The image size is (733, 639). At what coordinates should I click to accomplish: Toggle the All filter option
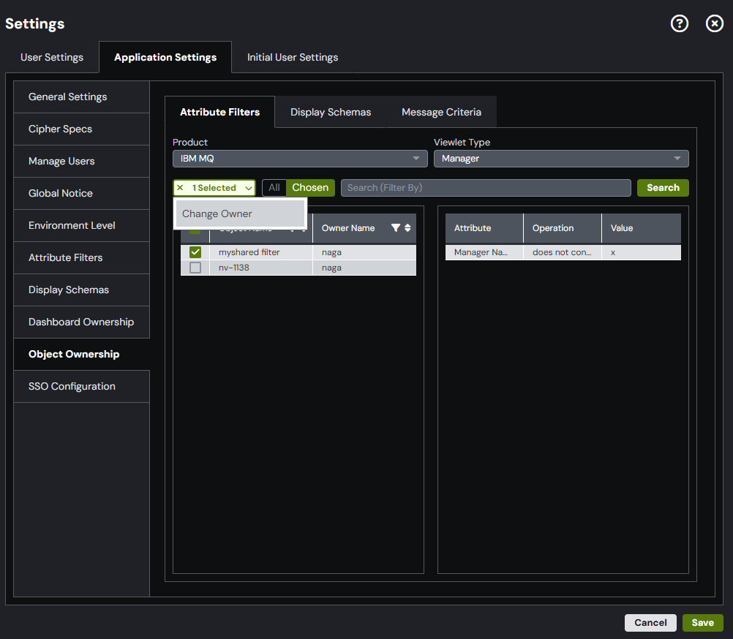click(x=274, y=188)
